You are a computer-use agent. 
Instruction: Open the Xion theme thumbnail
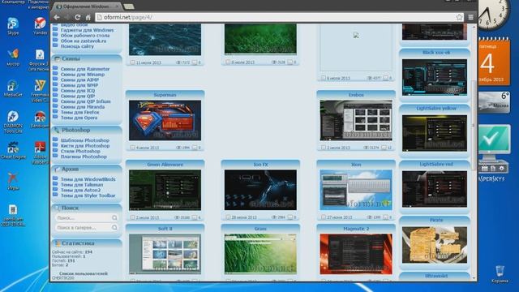point(356,190)
